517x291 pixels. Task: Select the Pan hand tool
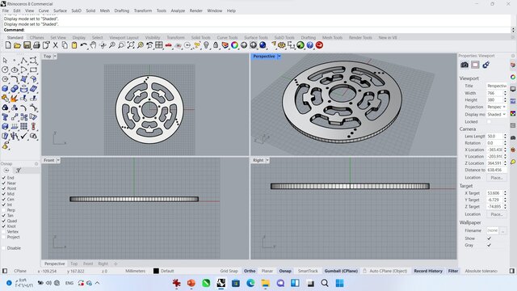click(x=93, y=45)
